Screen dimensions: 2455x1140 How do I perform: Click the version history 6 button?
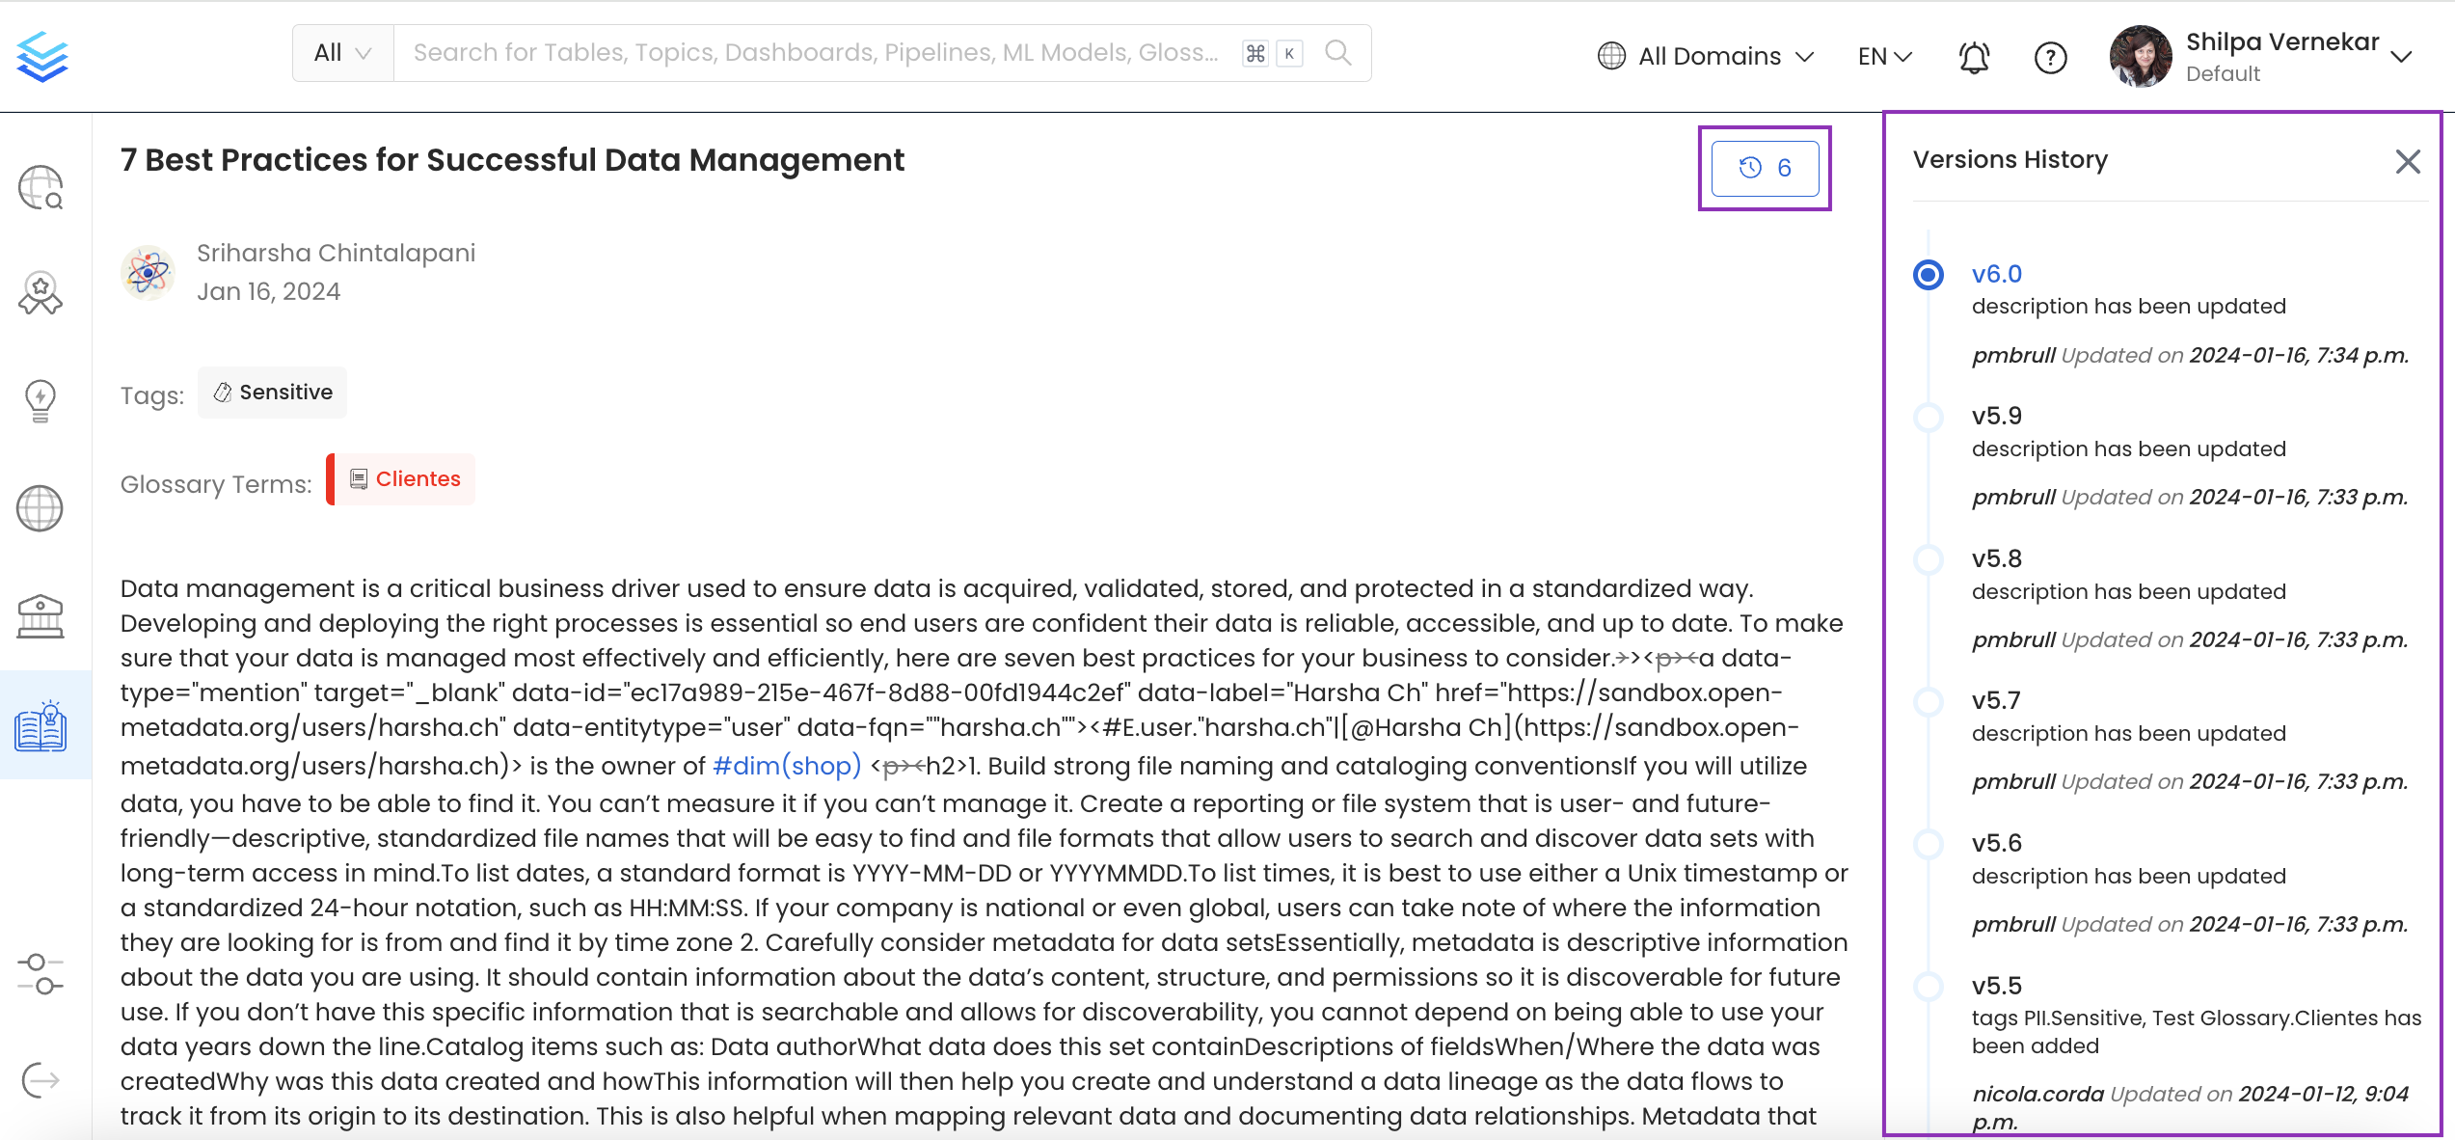pyautogui.click(x=1765, y=168)
